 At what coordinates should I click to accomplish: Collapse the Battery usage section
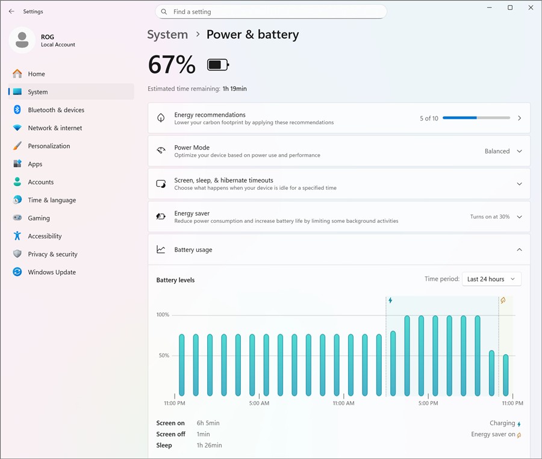(x=519, y=249)
